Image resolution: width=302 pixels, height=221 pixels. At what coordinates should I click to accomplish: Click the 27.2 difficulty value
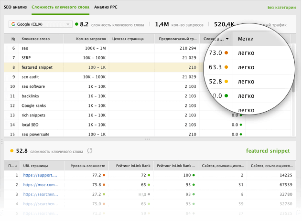point(97,194)
